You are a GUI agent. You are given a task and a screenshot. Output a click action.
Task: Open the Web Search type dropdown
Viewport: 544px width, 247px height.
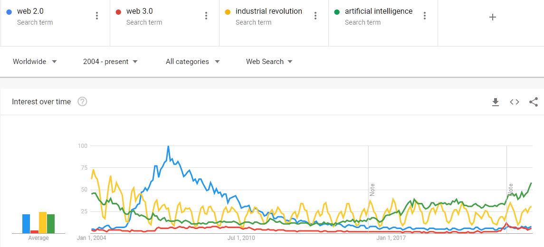269,62
